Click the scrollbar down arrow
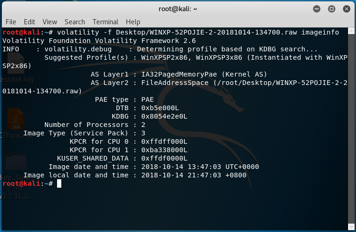The height and width of the screenshot is (232, 356). pos(351,226)
